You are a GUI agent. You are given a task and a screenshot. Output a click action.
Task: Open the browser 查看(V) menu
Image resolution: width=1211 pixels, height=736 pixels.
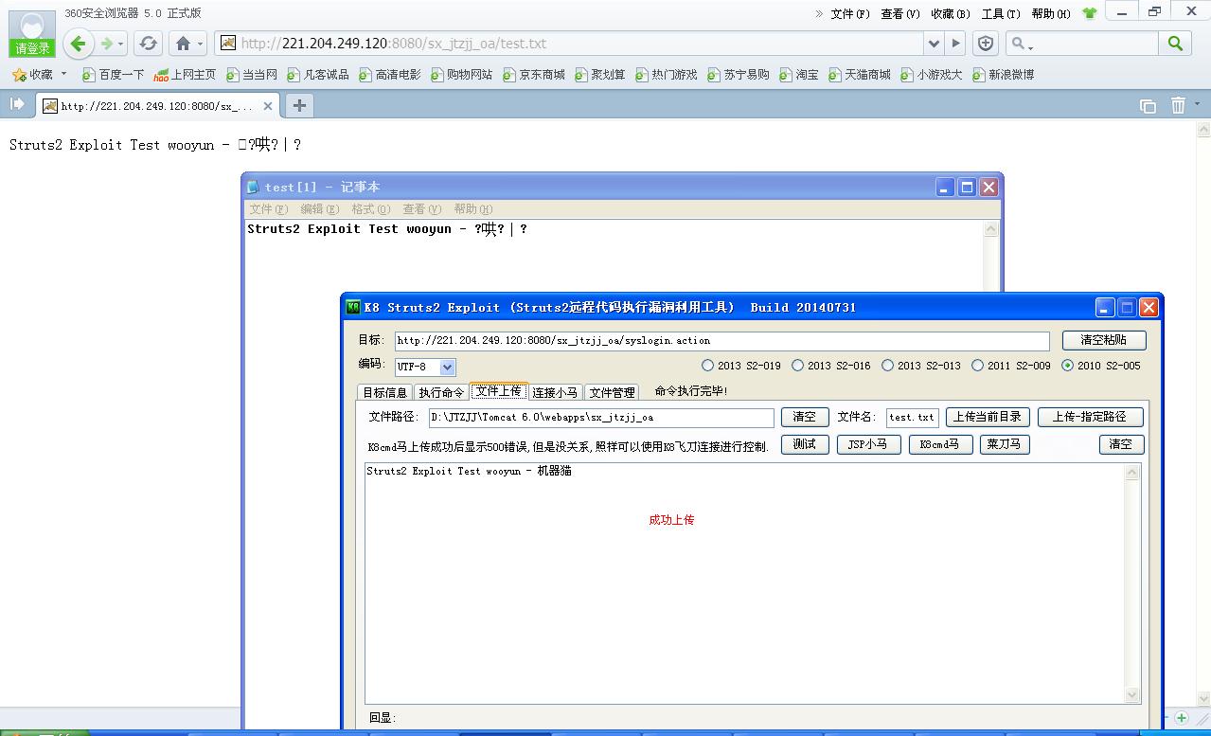pyautogui.click(x=899, y=13)
